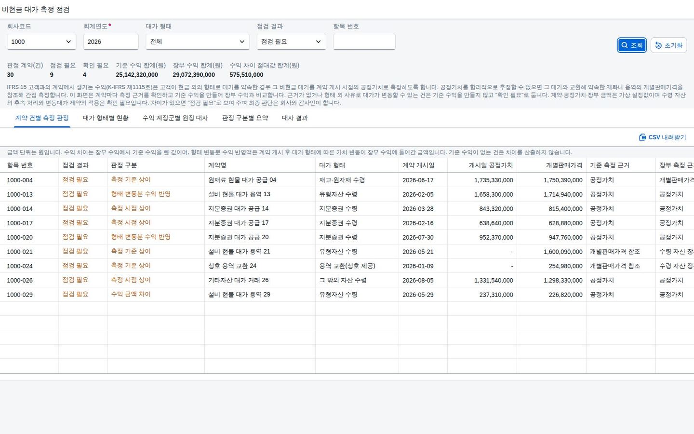Switch to 대가 형태별 현황 tab

[x=106, y=118]
